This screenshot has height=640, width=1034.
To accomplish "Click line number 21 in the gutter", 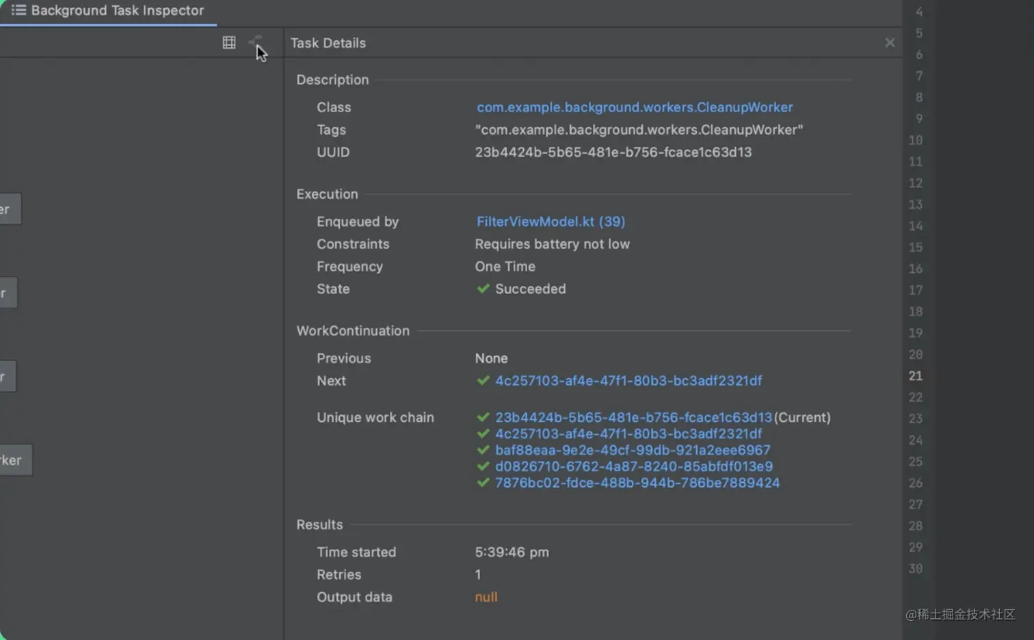I will (x=915, y=376).
